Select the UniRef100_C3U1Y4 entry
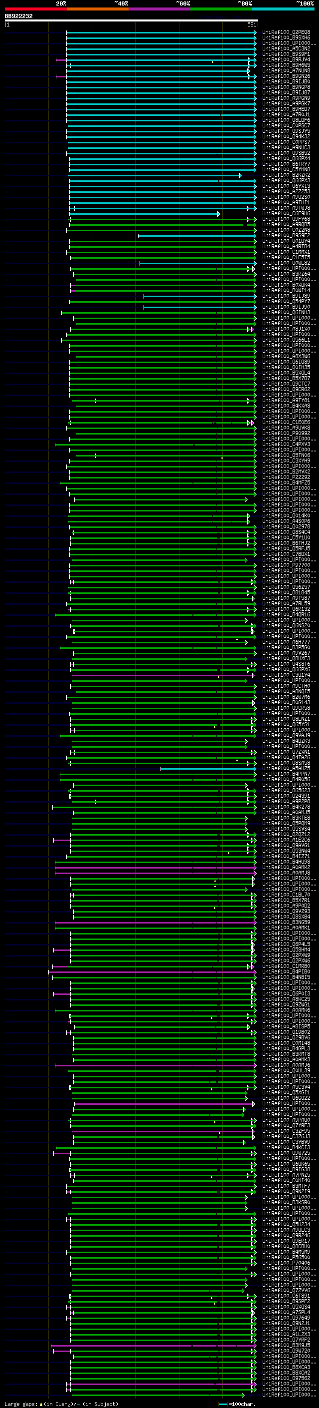The height and width of the screenshot is (1408, 319). [x=286, y=675]
